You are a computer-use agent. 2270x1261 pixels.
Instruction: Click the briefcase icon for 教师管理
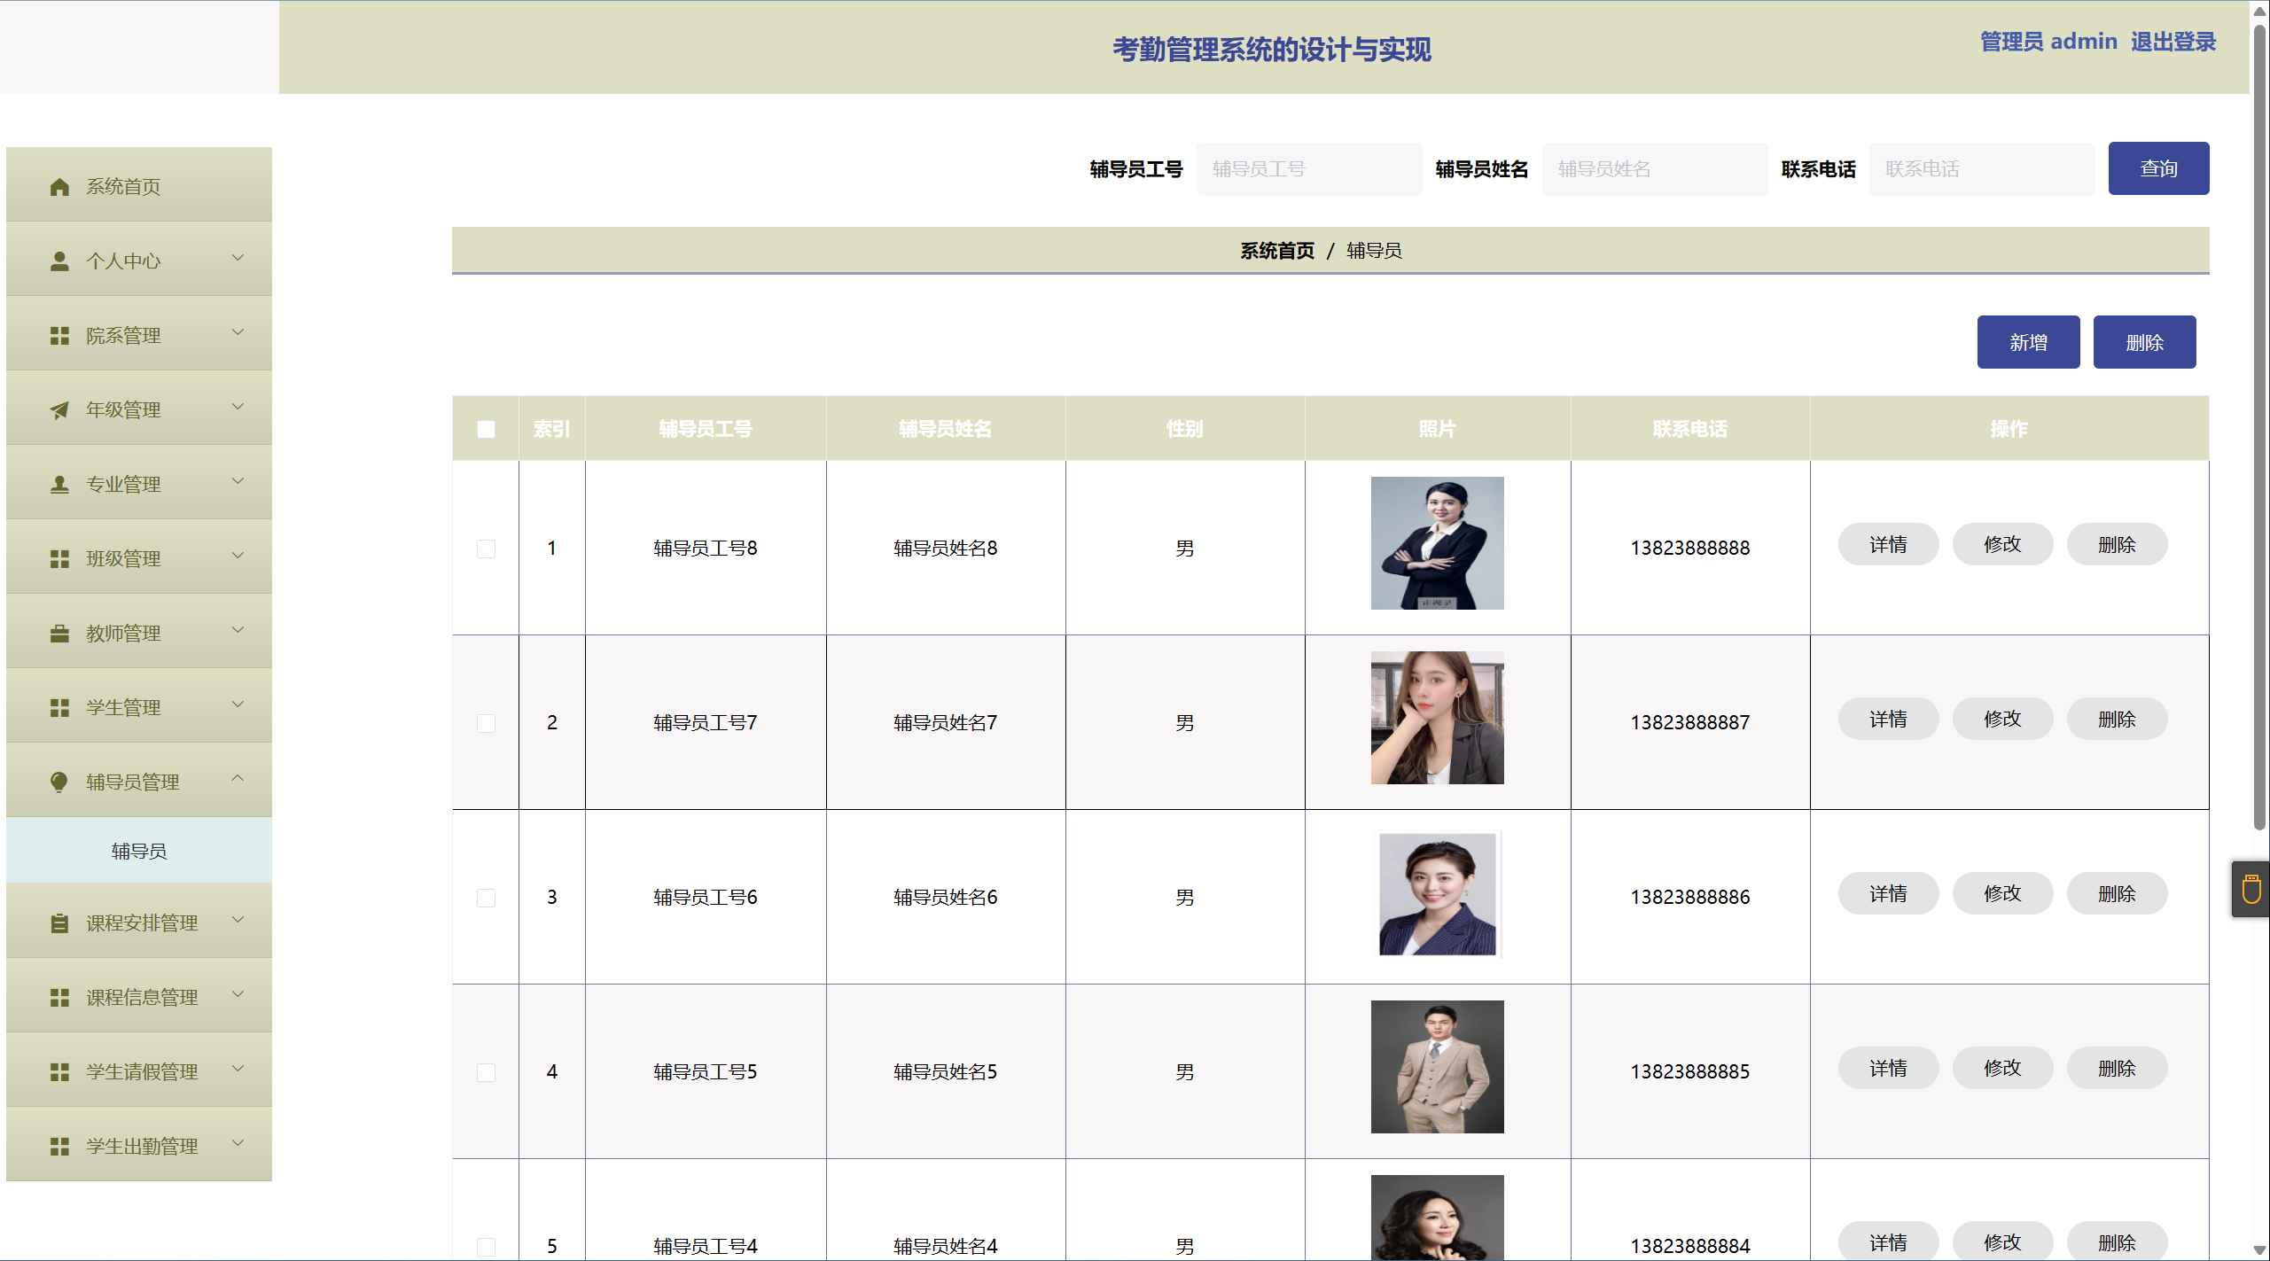coord(59,634)
